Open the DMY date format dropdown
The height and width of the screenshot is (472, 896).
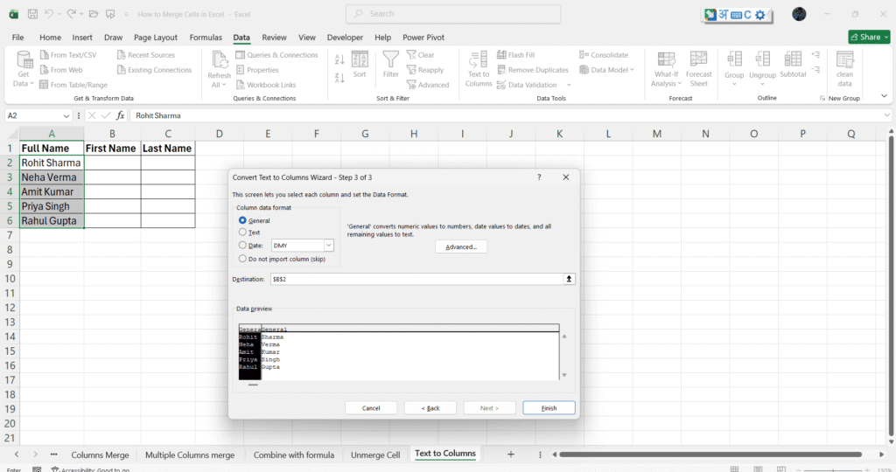pyautogui.click(x=329, y=246)
